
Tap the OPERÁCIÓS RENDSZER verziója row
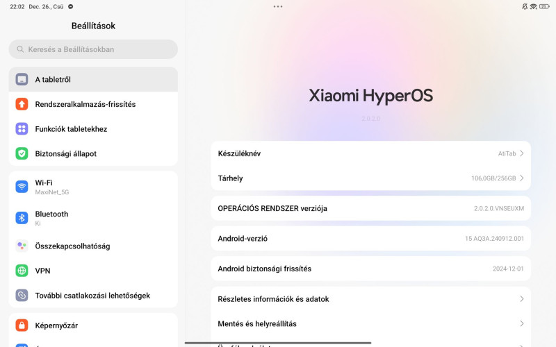[x=371, y=208]
